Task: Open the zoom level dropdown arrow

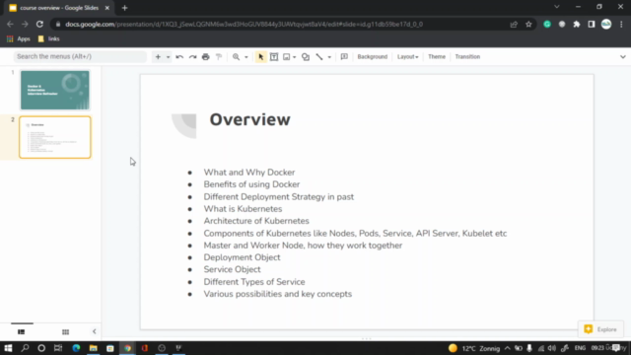Action: 246,57
